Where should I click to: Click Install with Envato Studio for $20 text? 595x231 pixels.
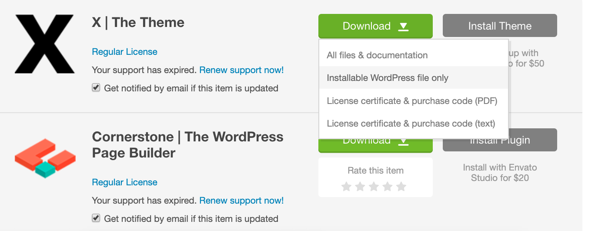point(500,173)
